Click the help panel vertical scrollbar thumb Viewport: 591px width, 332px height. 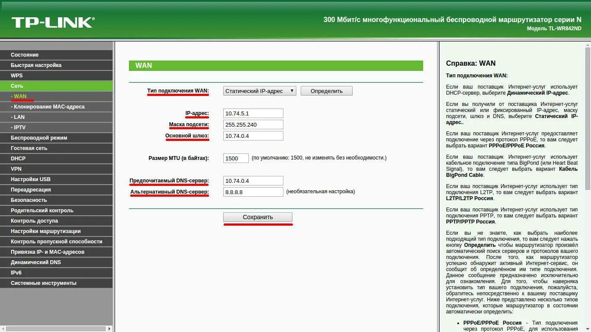point(588,119)
